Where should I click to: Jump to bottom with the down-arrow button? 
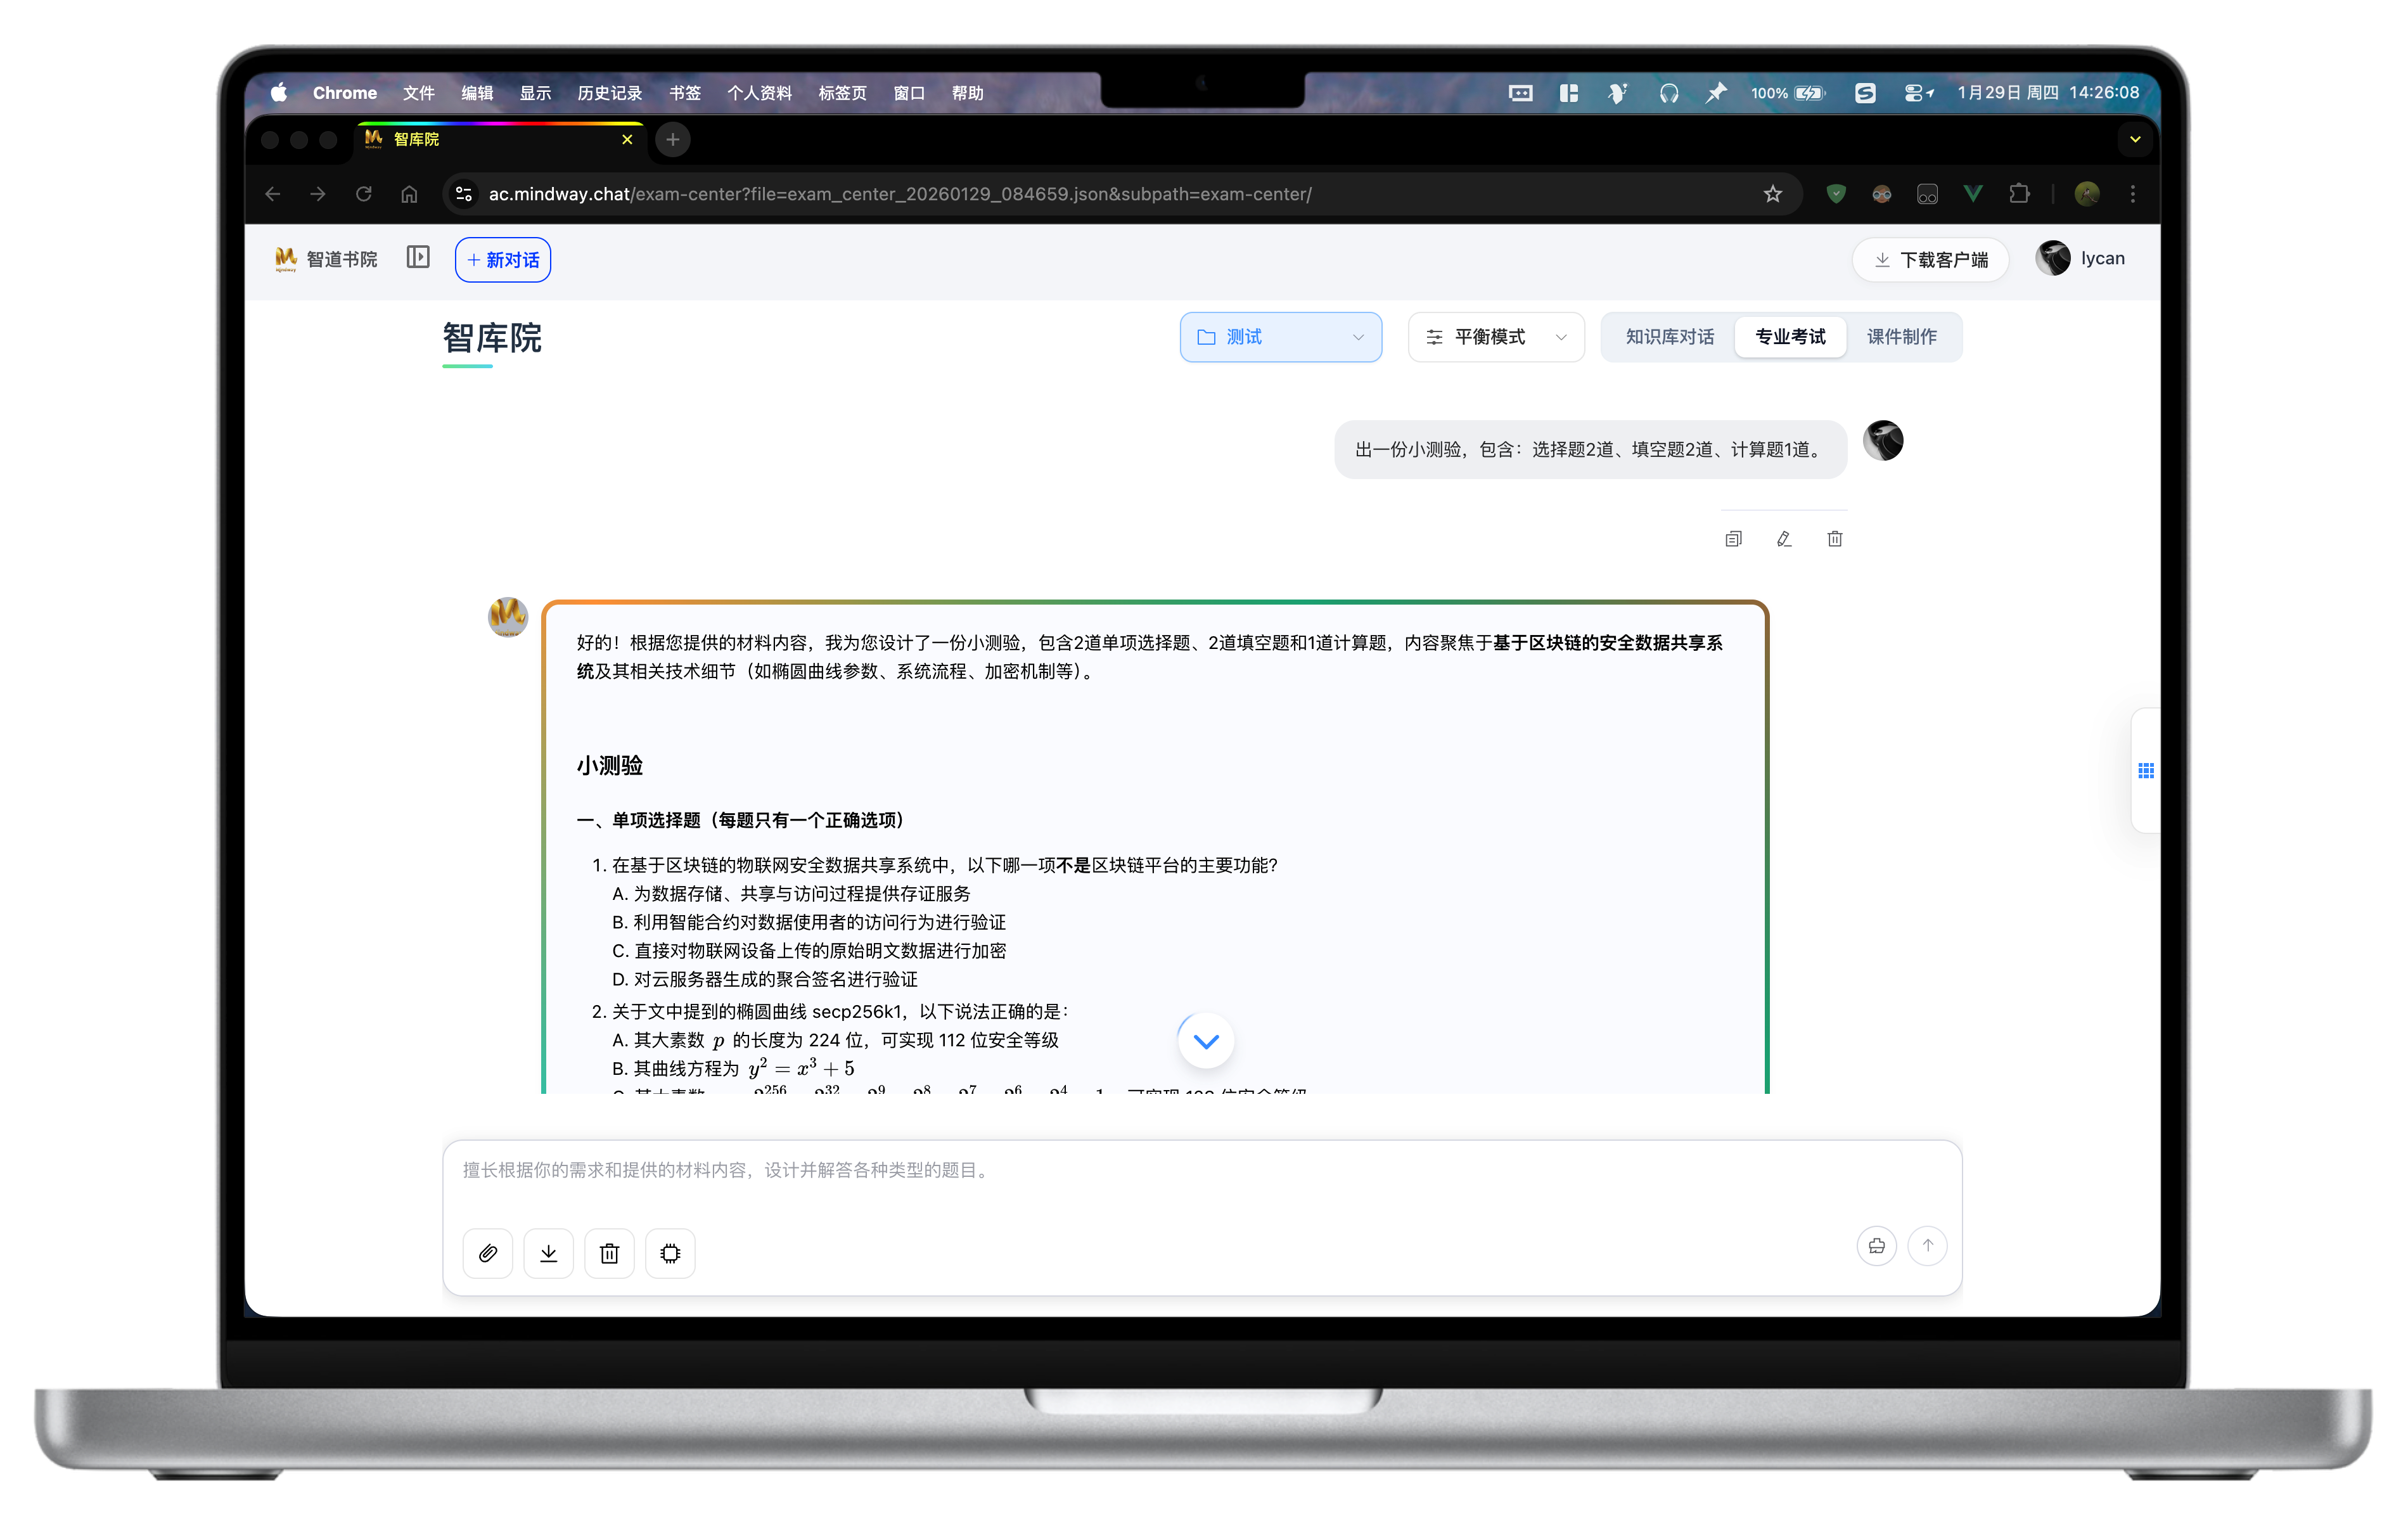click(1206, 1041)
